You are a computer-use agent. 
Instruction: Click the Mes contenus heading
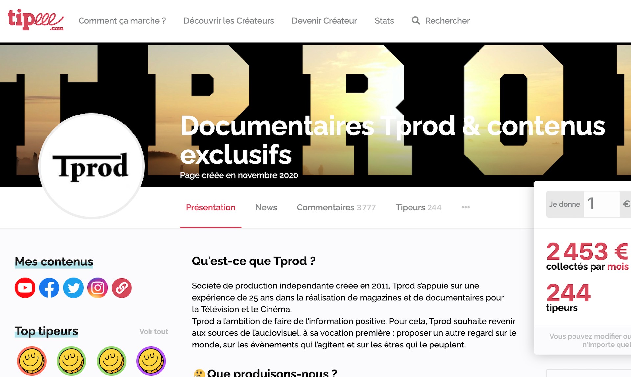pyautogui.click(x=54, y=262)
